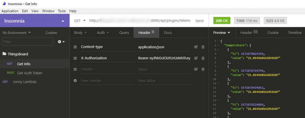Open the Help menu
Viewport: 305px width, 118px height.
(x=73, y=11)
